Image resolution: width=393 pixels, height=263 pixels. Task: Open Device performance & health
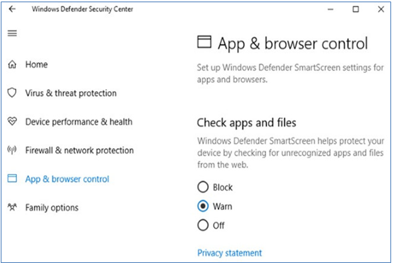tap(79, 122)
